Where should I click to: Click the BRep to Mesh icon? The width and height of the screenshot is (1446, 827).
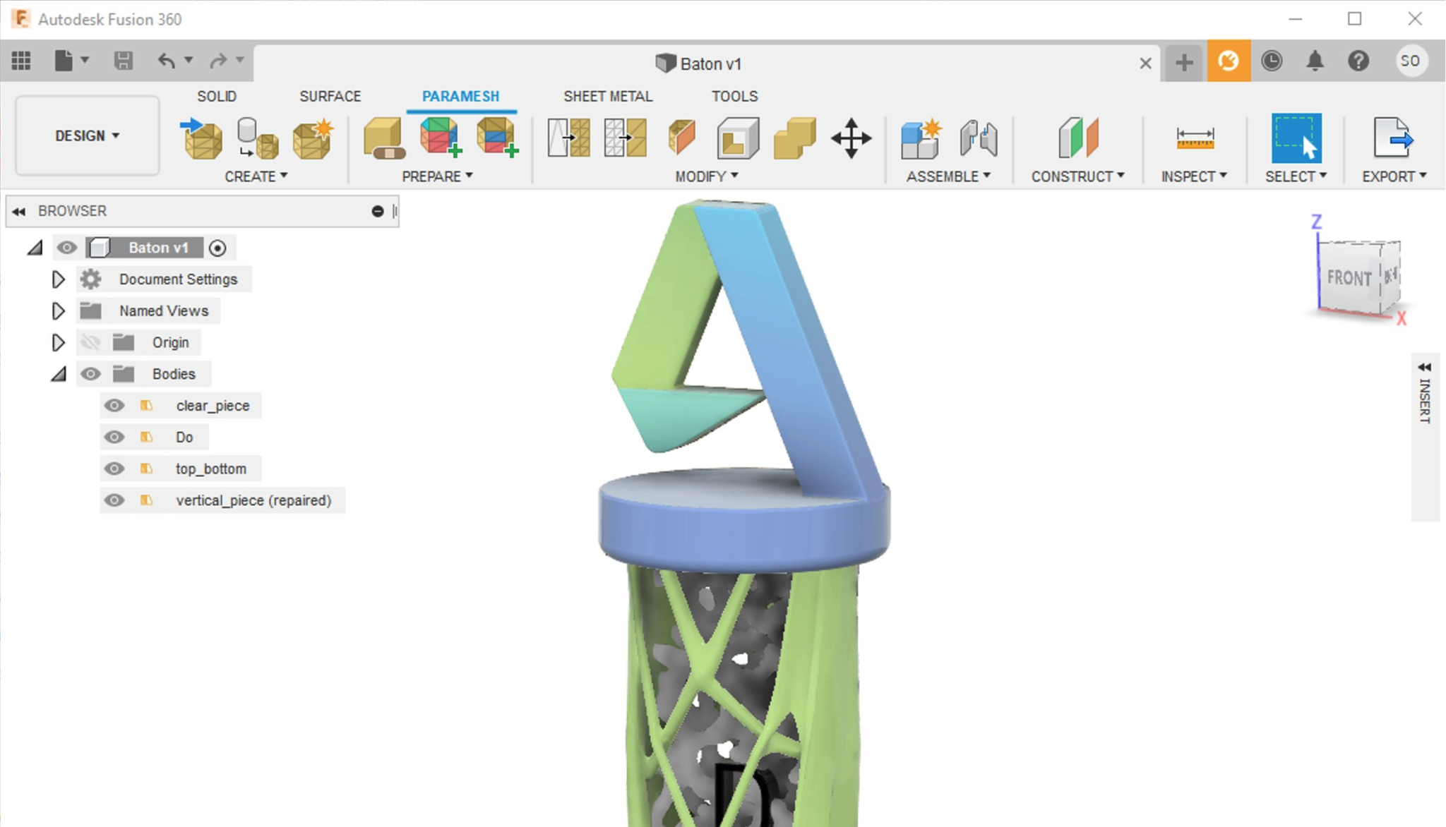pyautogui.click(x=257, y=138)
